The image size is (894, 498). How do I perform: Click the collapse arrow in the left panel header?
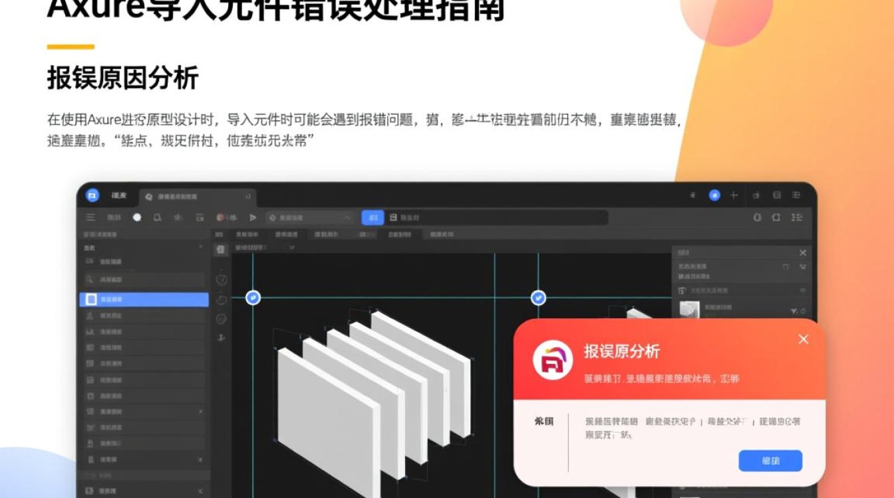[x=201, y=248]
